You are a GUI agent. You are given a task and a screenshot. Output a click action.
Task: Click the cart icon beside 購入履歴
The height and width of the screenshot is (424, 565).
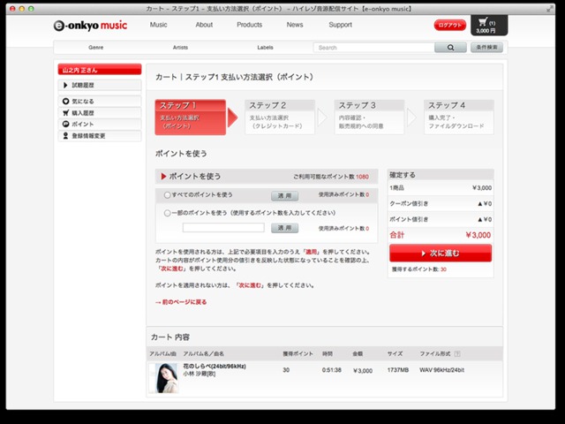(x=66, y=113)
